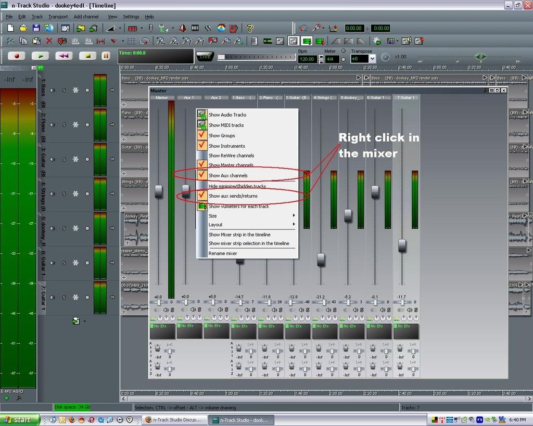Screen dimensions: 533x426
Task: Click the red metronome icon
Action: (x=183, y=28)
